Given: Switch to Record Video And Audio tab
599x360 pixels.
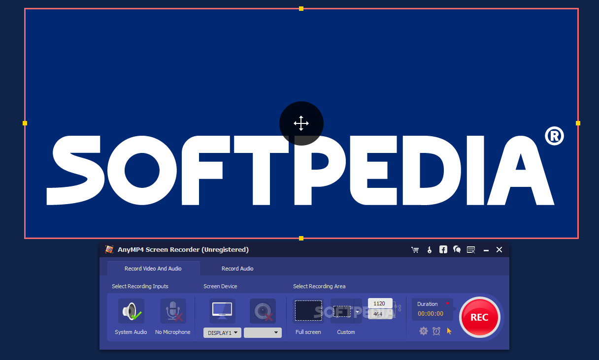Looking at the screenshot, I should [x=153, y=269].
